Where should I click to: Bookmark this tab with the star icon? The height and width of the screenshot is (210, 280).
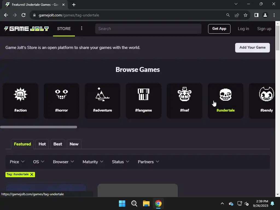[246, 15]
